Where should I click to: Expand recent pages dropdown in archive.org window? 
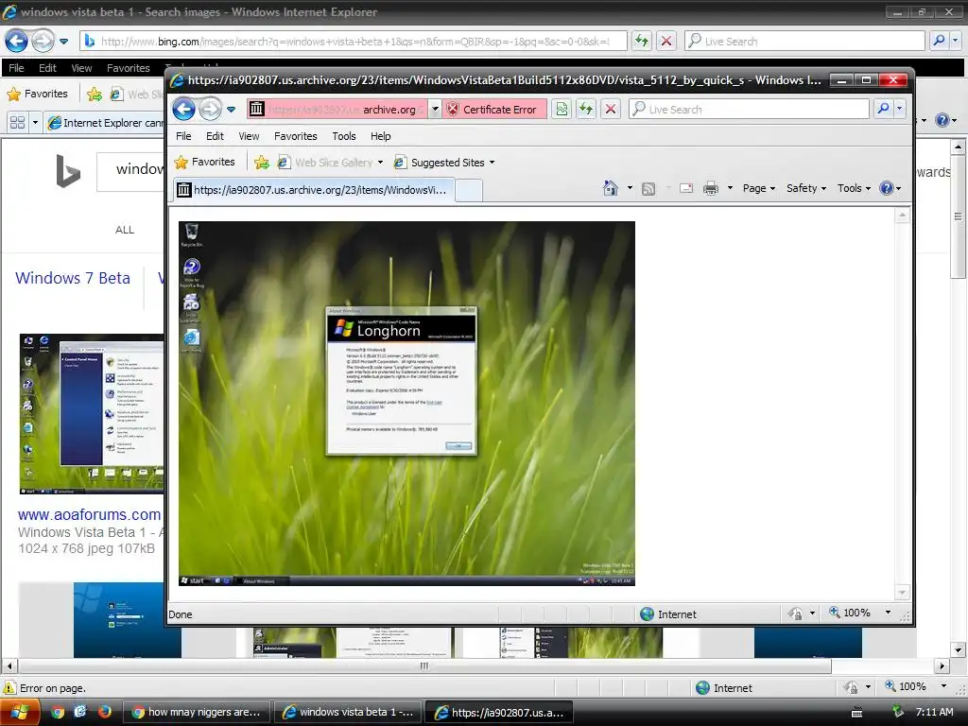coord(231,110)
